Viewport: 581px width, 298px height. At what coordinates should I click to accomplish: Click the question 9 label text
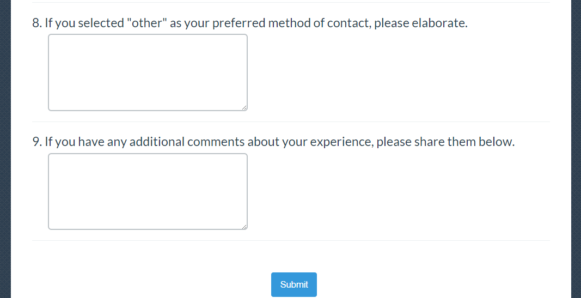pos(273,142)
